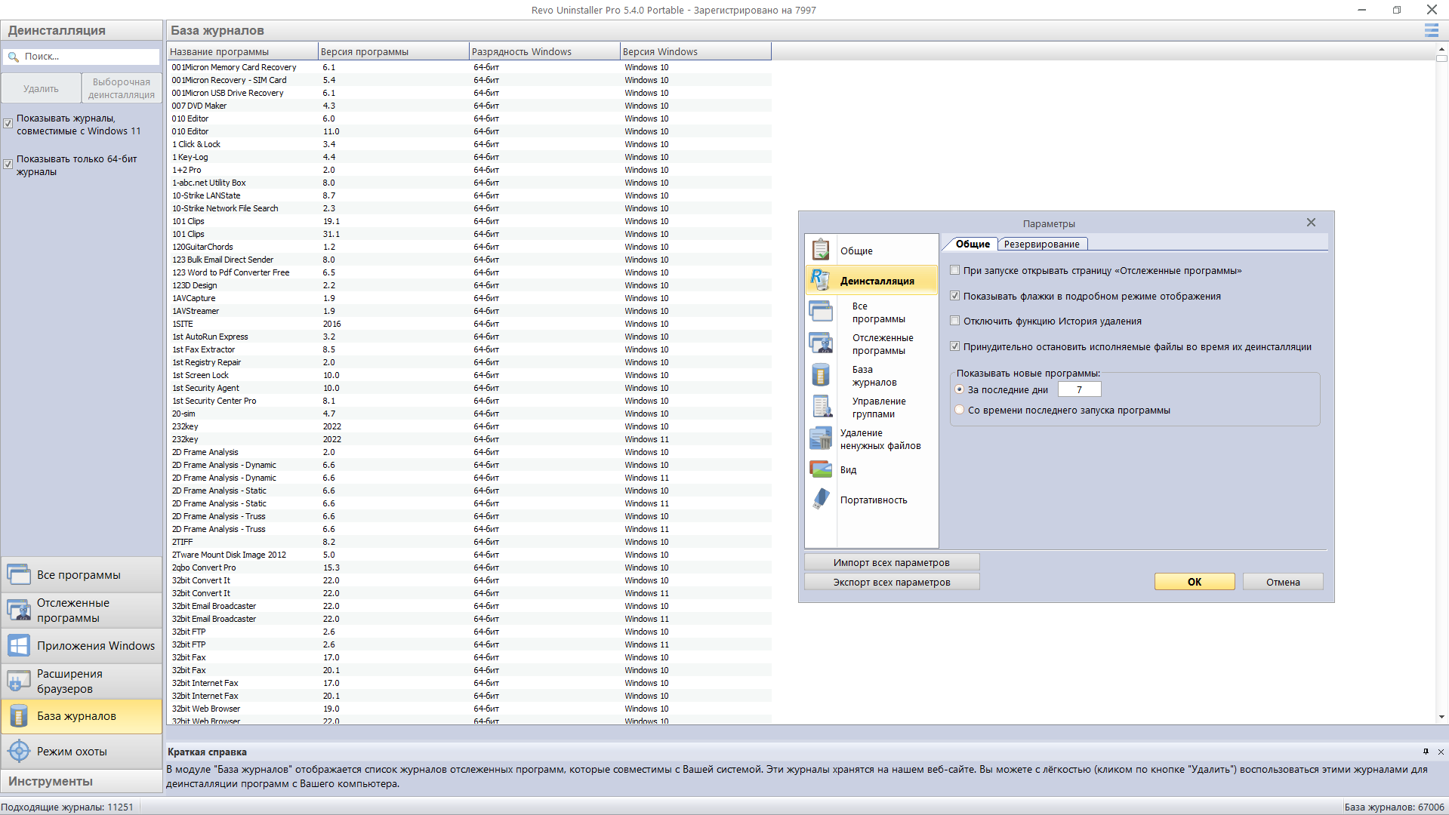Viewport: 1449px width, 815px height.
Task: Open the hamburger menu in top right corner
Action: [x=1430, y=31]
